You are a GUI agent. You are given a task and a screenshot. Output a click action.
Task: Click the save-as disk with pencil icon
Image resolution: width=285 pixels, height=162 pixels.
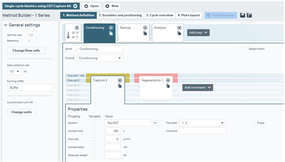249,15
